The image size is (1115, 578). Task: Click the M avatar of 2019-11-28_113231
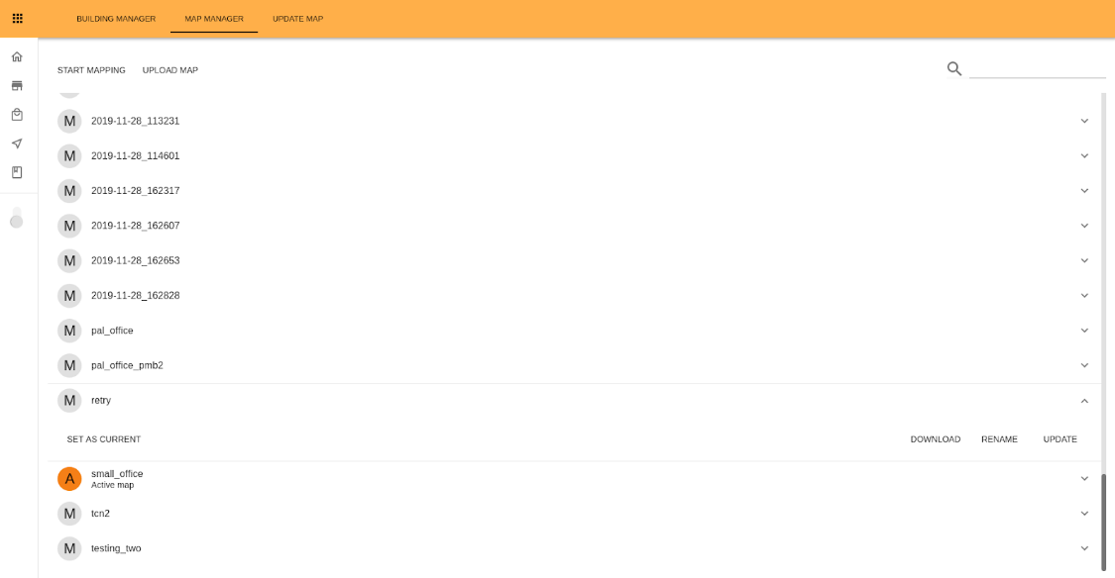69,121
